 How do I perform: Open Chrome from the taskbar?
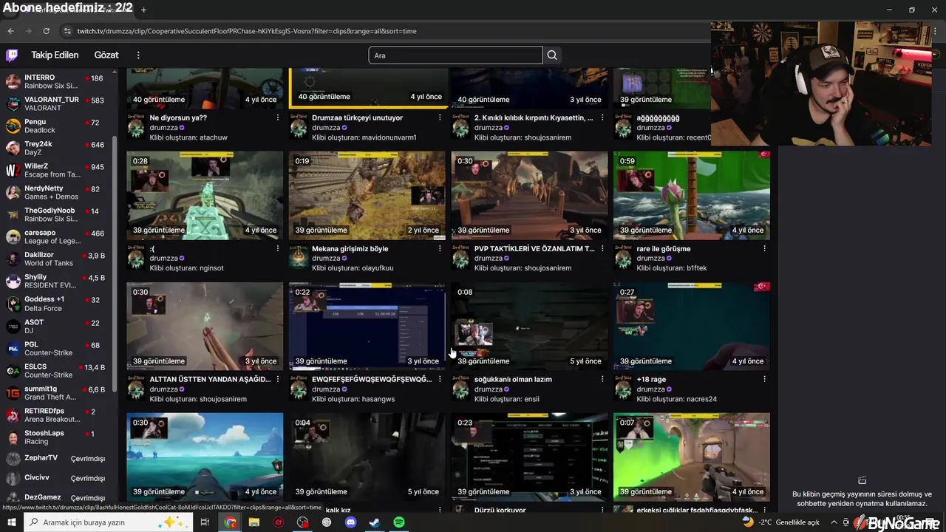231,522
